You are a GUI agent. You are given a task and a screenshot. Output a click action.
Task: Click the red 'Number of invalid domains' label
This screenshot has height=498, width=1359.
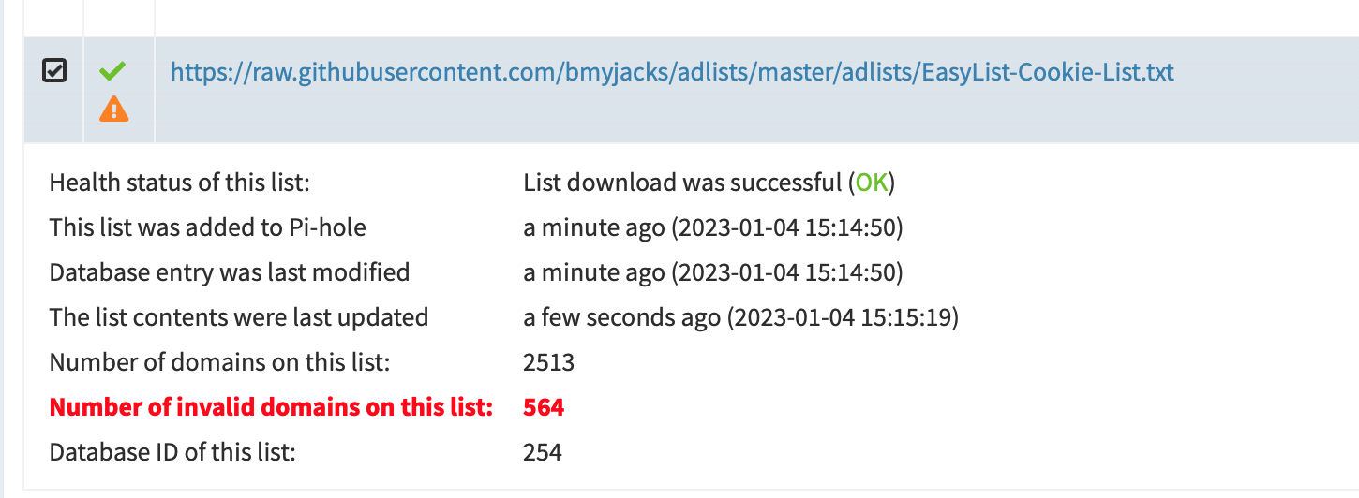tap(271, 407)
